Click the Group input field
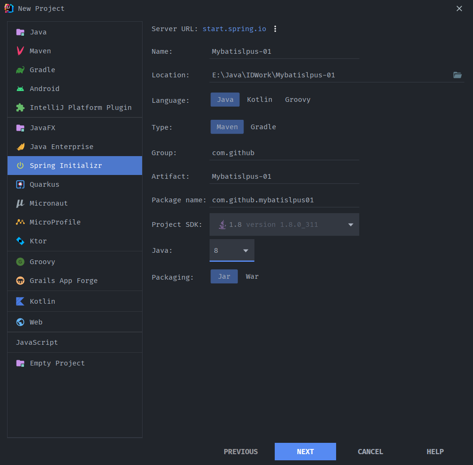The image size is (473, 465). pos(284,153)
